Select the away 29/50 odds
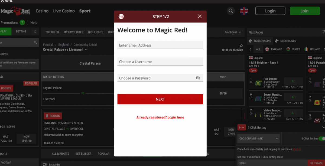Screen dimensions: 325x166 (223, 93)
